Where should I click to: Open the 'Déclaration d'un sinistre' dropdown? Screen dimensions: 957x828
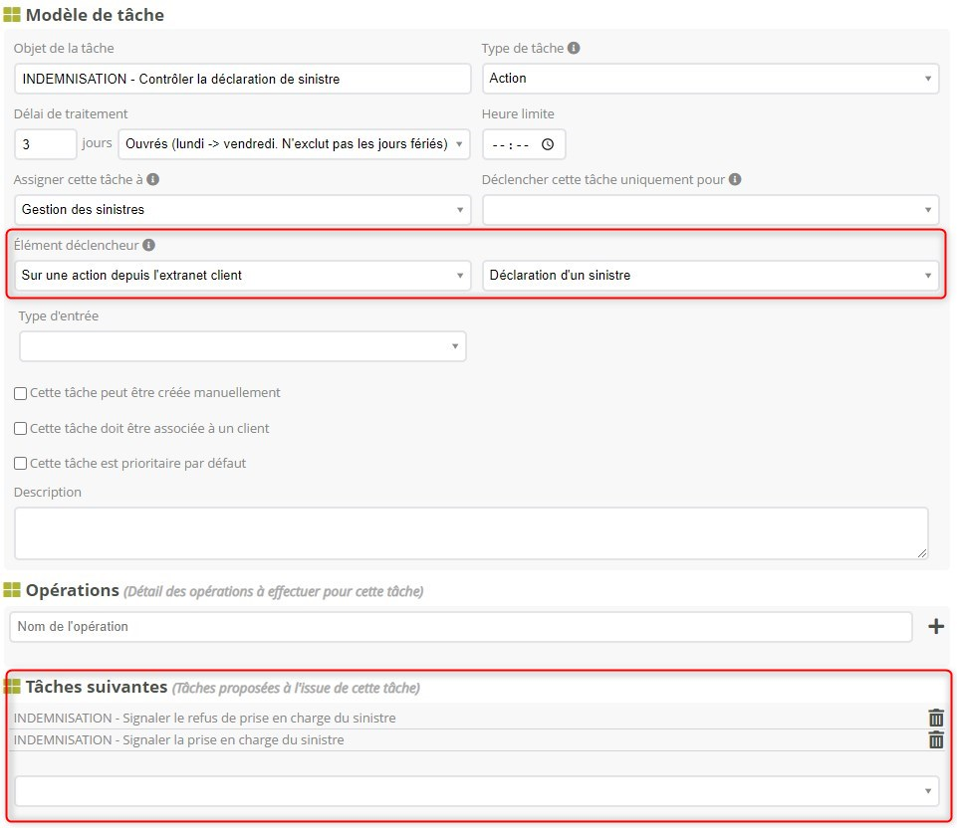[x=710, y=276]
